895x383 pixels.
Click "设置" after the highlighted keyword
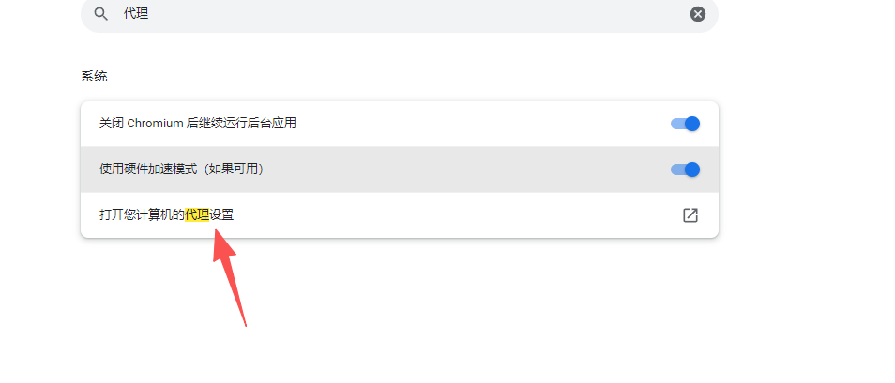point(222,215)
